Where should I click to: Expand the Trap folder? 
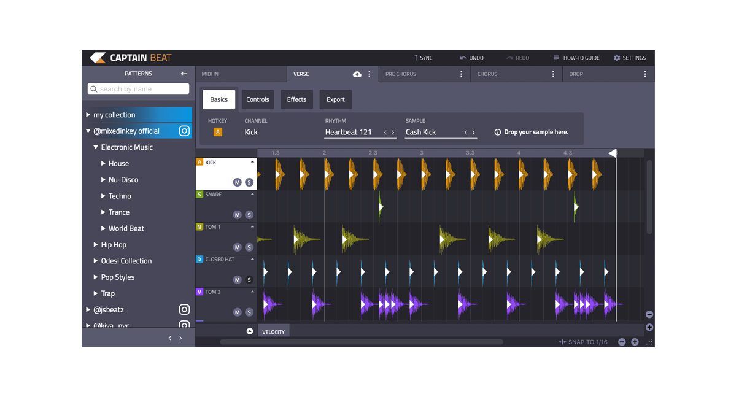point(96,293)
